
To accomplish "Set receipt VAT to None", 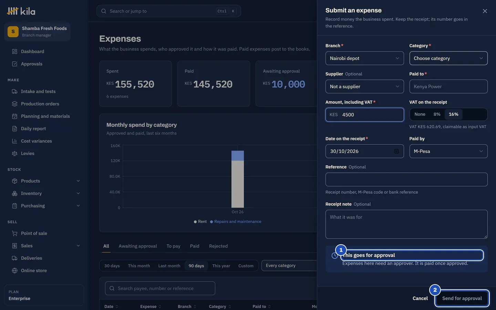I will [x=420, y=114].
